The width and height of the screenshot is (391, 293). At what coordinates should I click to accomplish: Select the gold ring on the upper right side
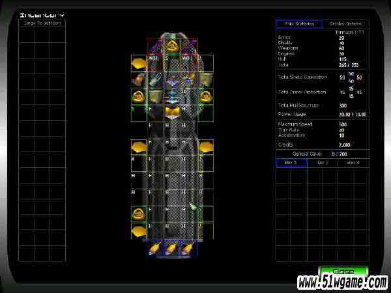206,96
